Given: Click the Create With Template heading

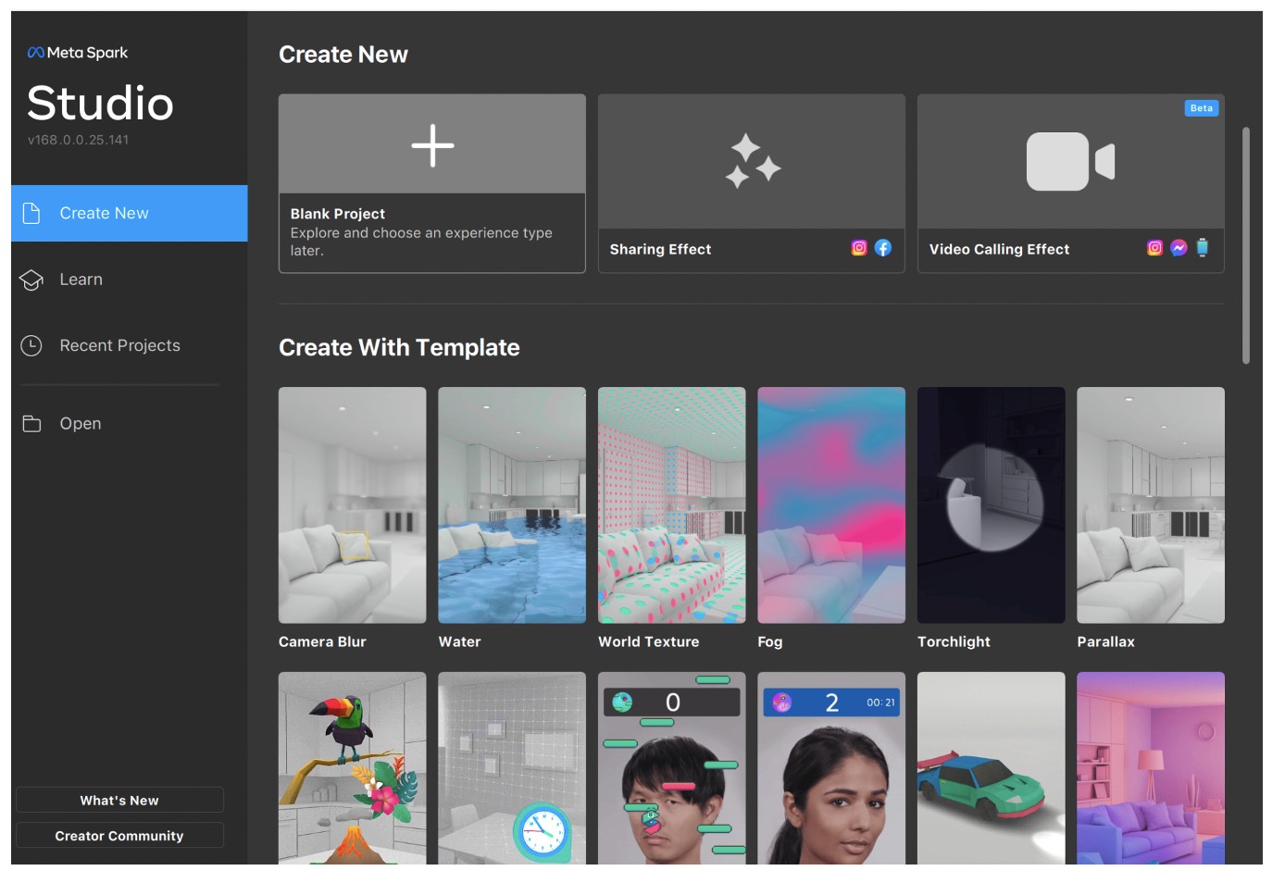Looking at the screenshot, I should pyautogui.click(x=399, y=347).
